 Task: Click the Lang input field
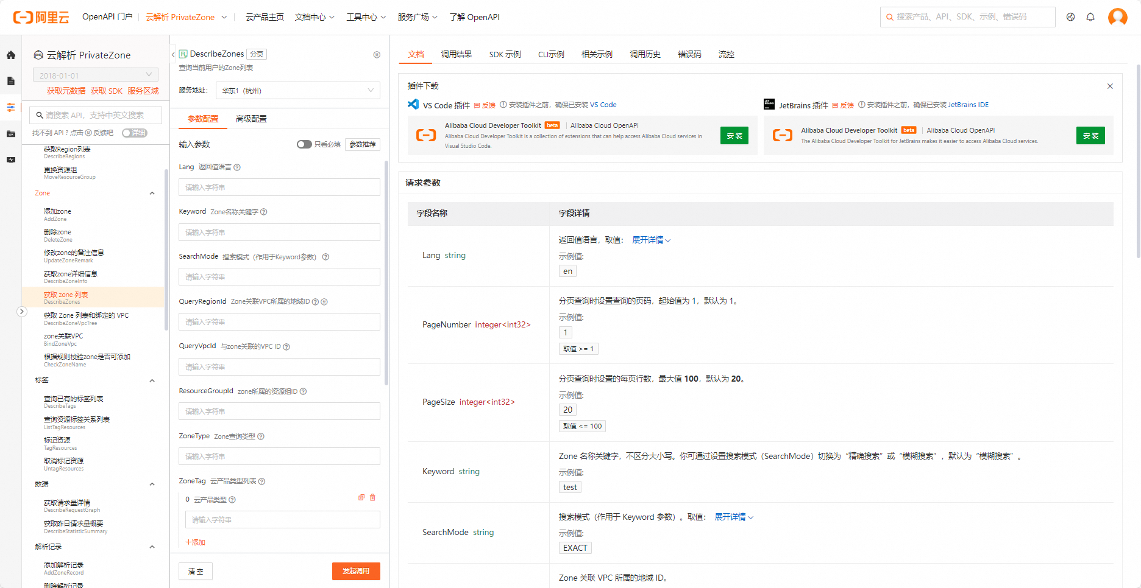pos(279,187)
